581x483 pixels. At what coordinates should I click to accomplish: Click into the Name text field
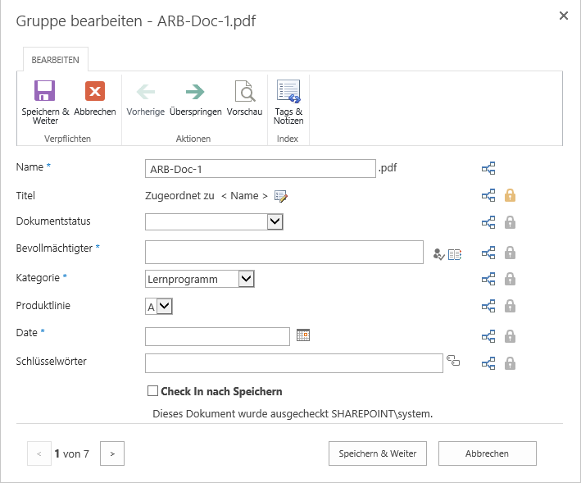coord(261,169)
